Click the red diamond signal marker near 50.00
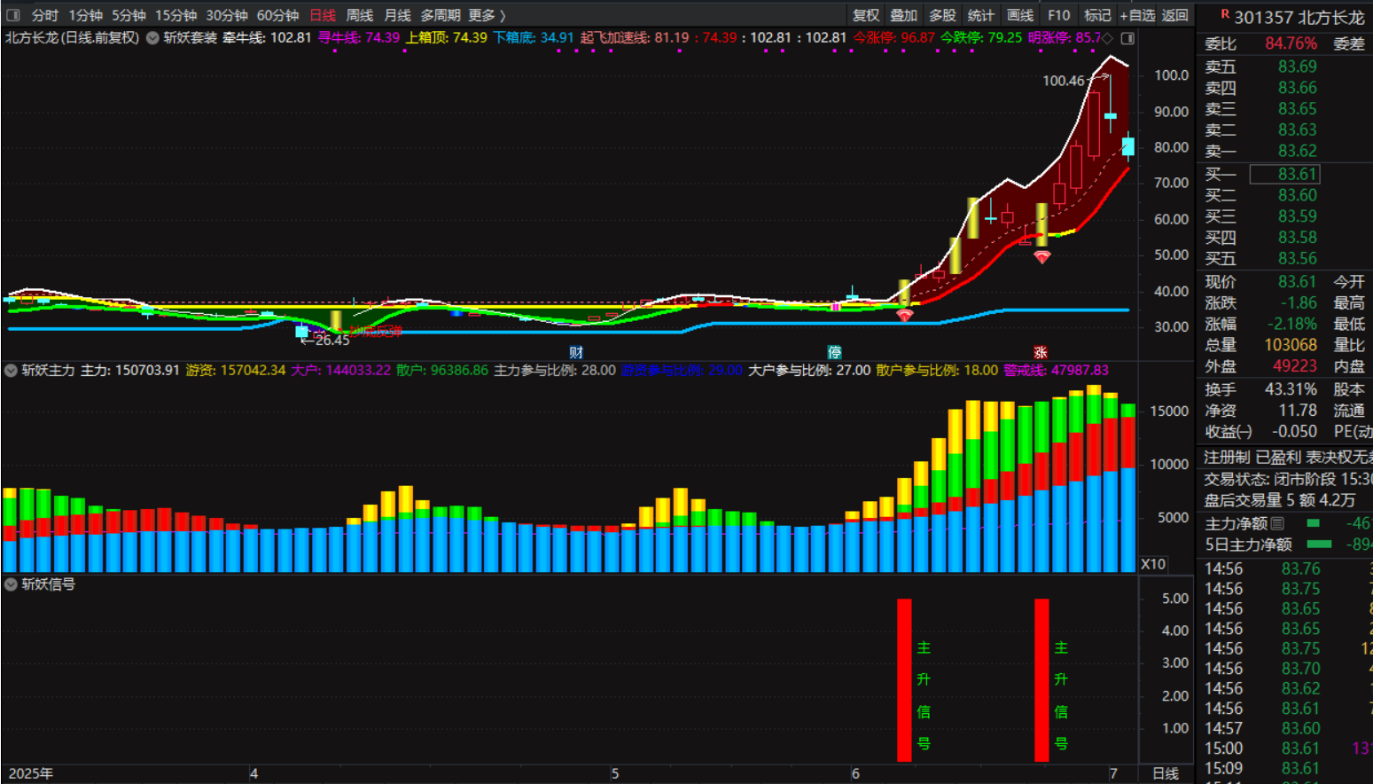The height and width of the screenshot is (784, 1373). (1042, 257)
